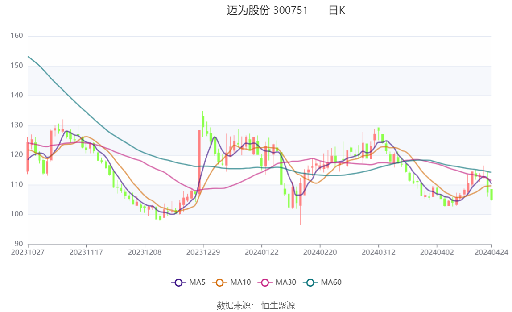Click the 数据来源 恒生聚源 source text
The image size is (512, 312).
point(256,306)
